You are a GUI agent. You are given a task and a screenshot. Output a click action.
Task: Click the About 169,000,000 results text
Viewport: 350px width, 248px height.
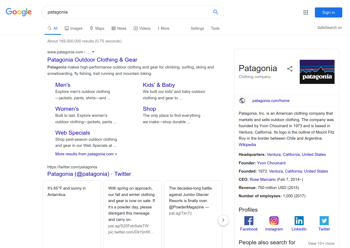(84, 41)
